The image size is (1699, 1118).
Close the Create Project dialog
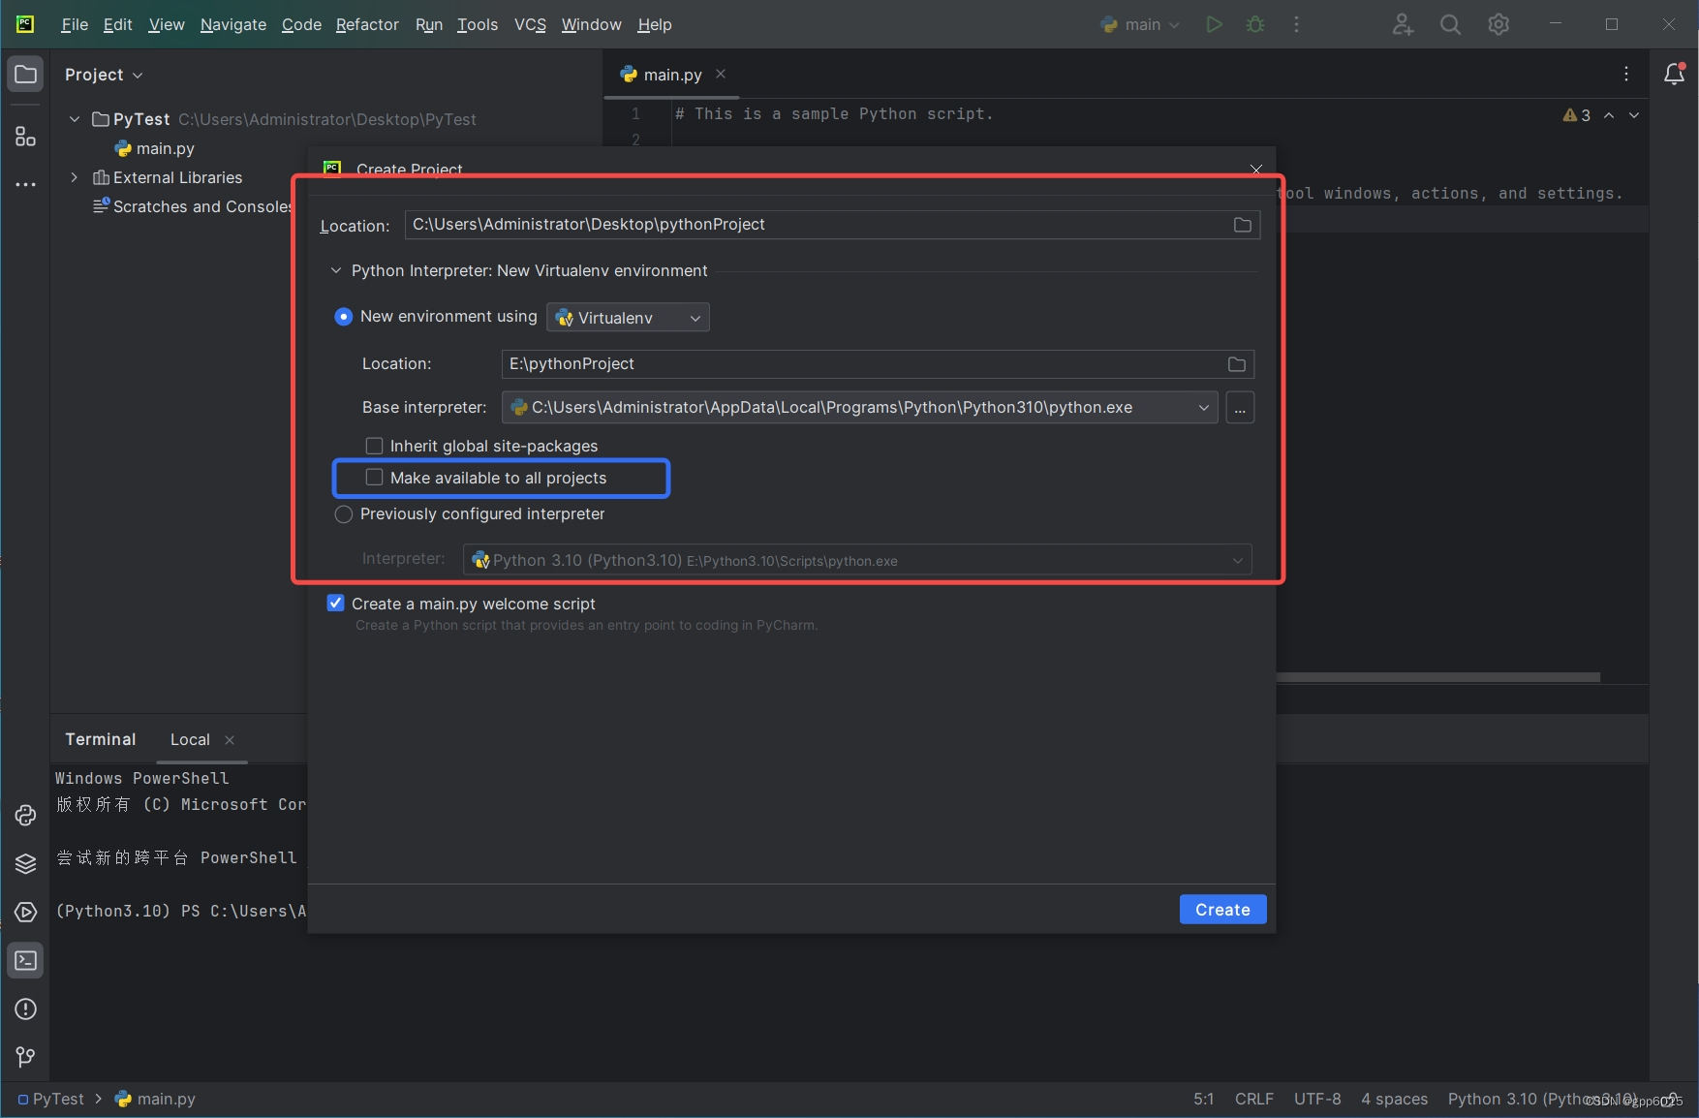(1256, 170)
